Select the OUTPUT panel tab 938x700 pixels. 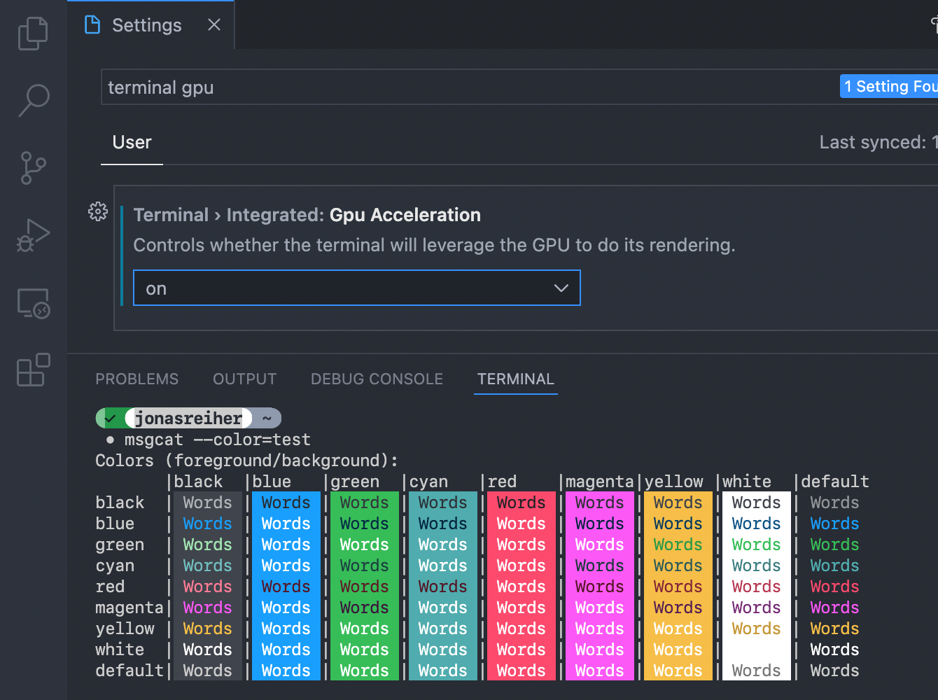(x=244, y=379)
